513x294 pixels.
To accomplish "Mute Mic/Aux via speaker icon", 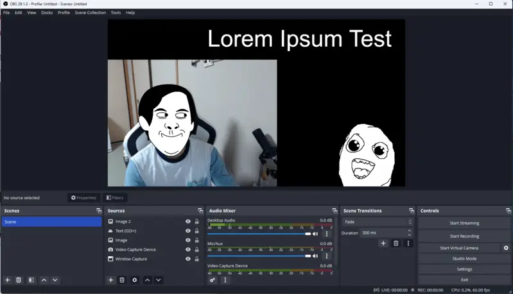I will click(x=315, y=256).
